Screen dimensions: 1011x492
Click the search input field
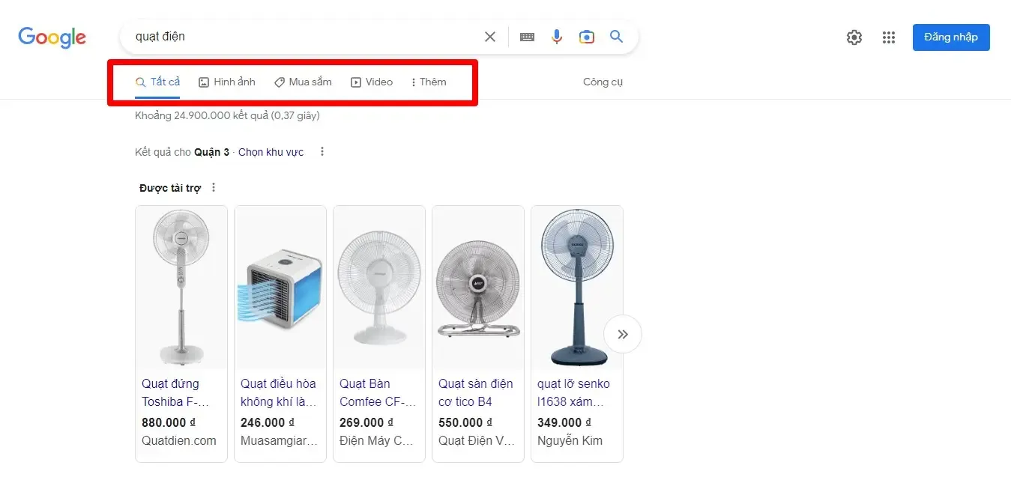300,36
